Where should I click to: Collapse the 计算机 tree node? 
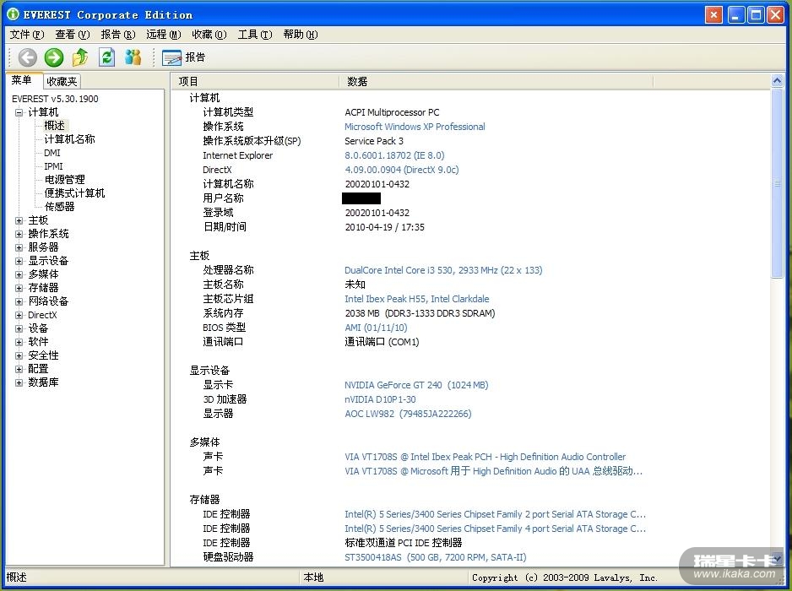19,112
